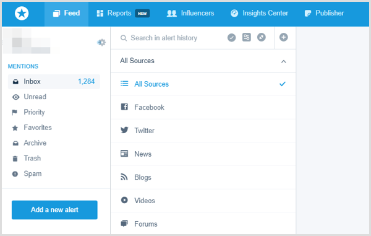This screenshot has width=371, height=236.
Task: Click the Twitter bird icon
Action: click(124, 130)
